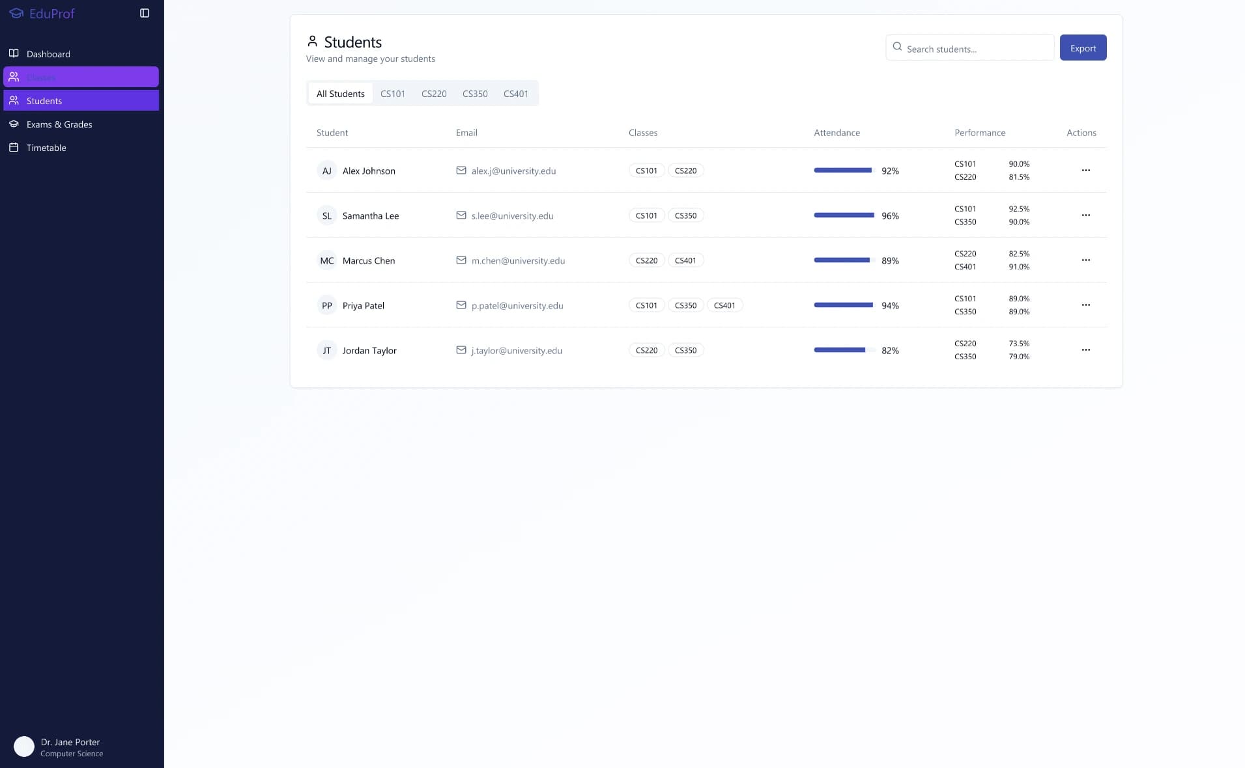Click Samantha Lee's attendance progress bar
Image resolution: width=1245 pixels, height=768 pixels.
tap(845, 215)
